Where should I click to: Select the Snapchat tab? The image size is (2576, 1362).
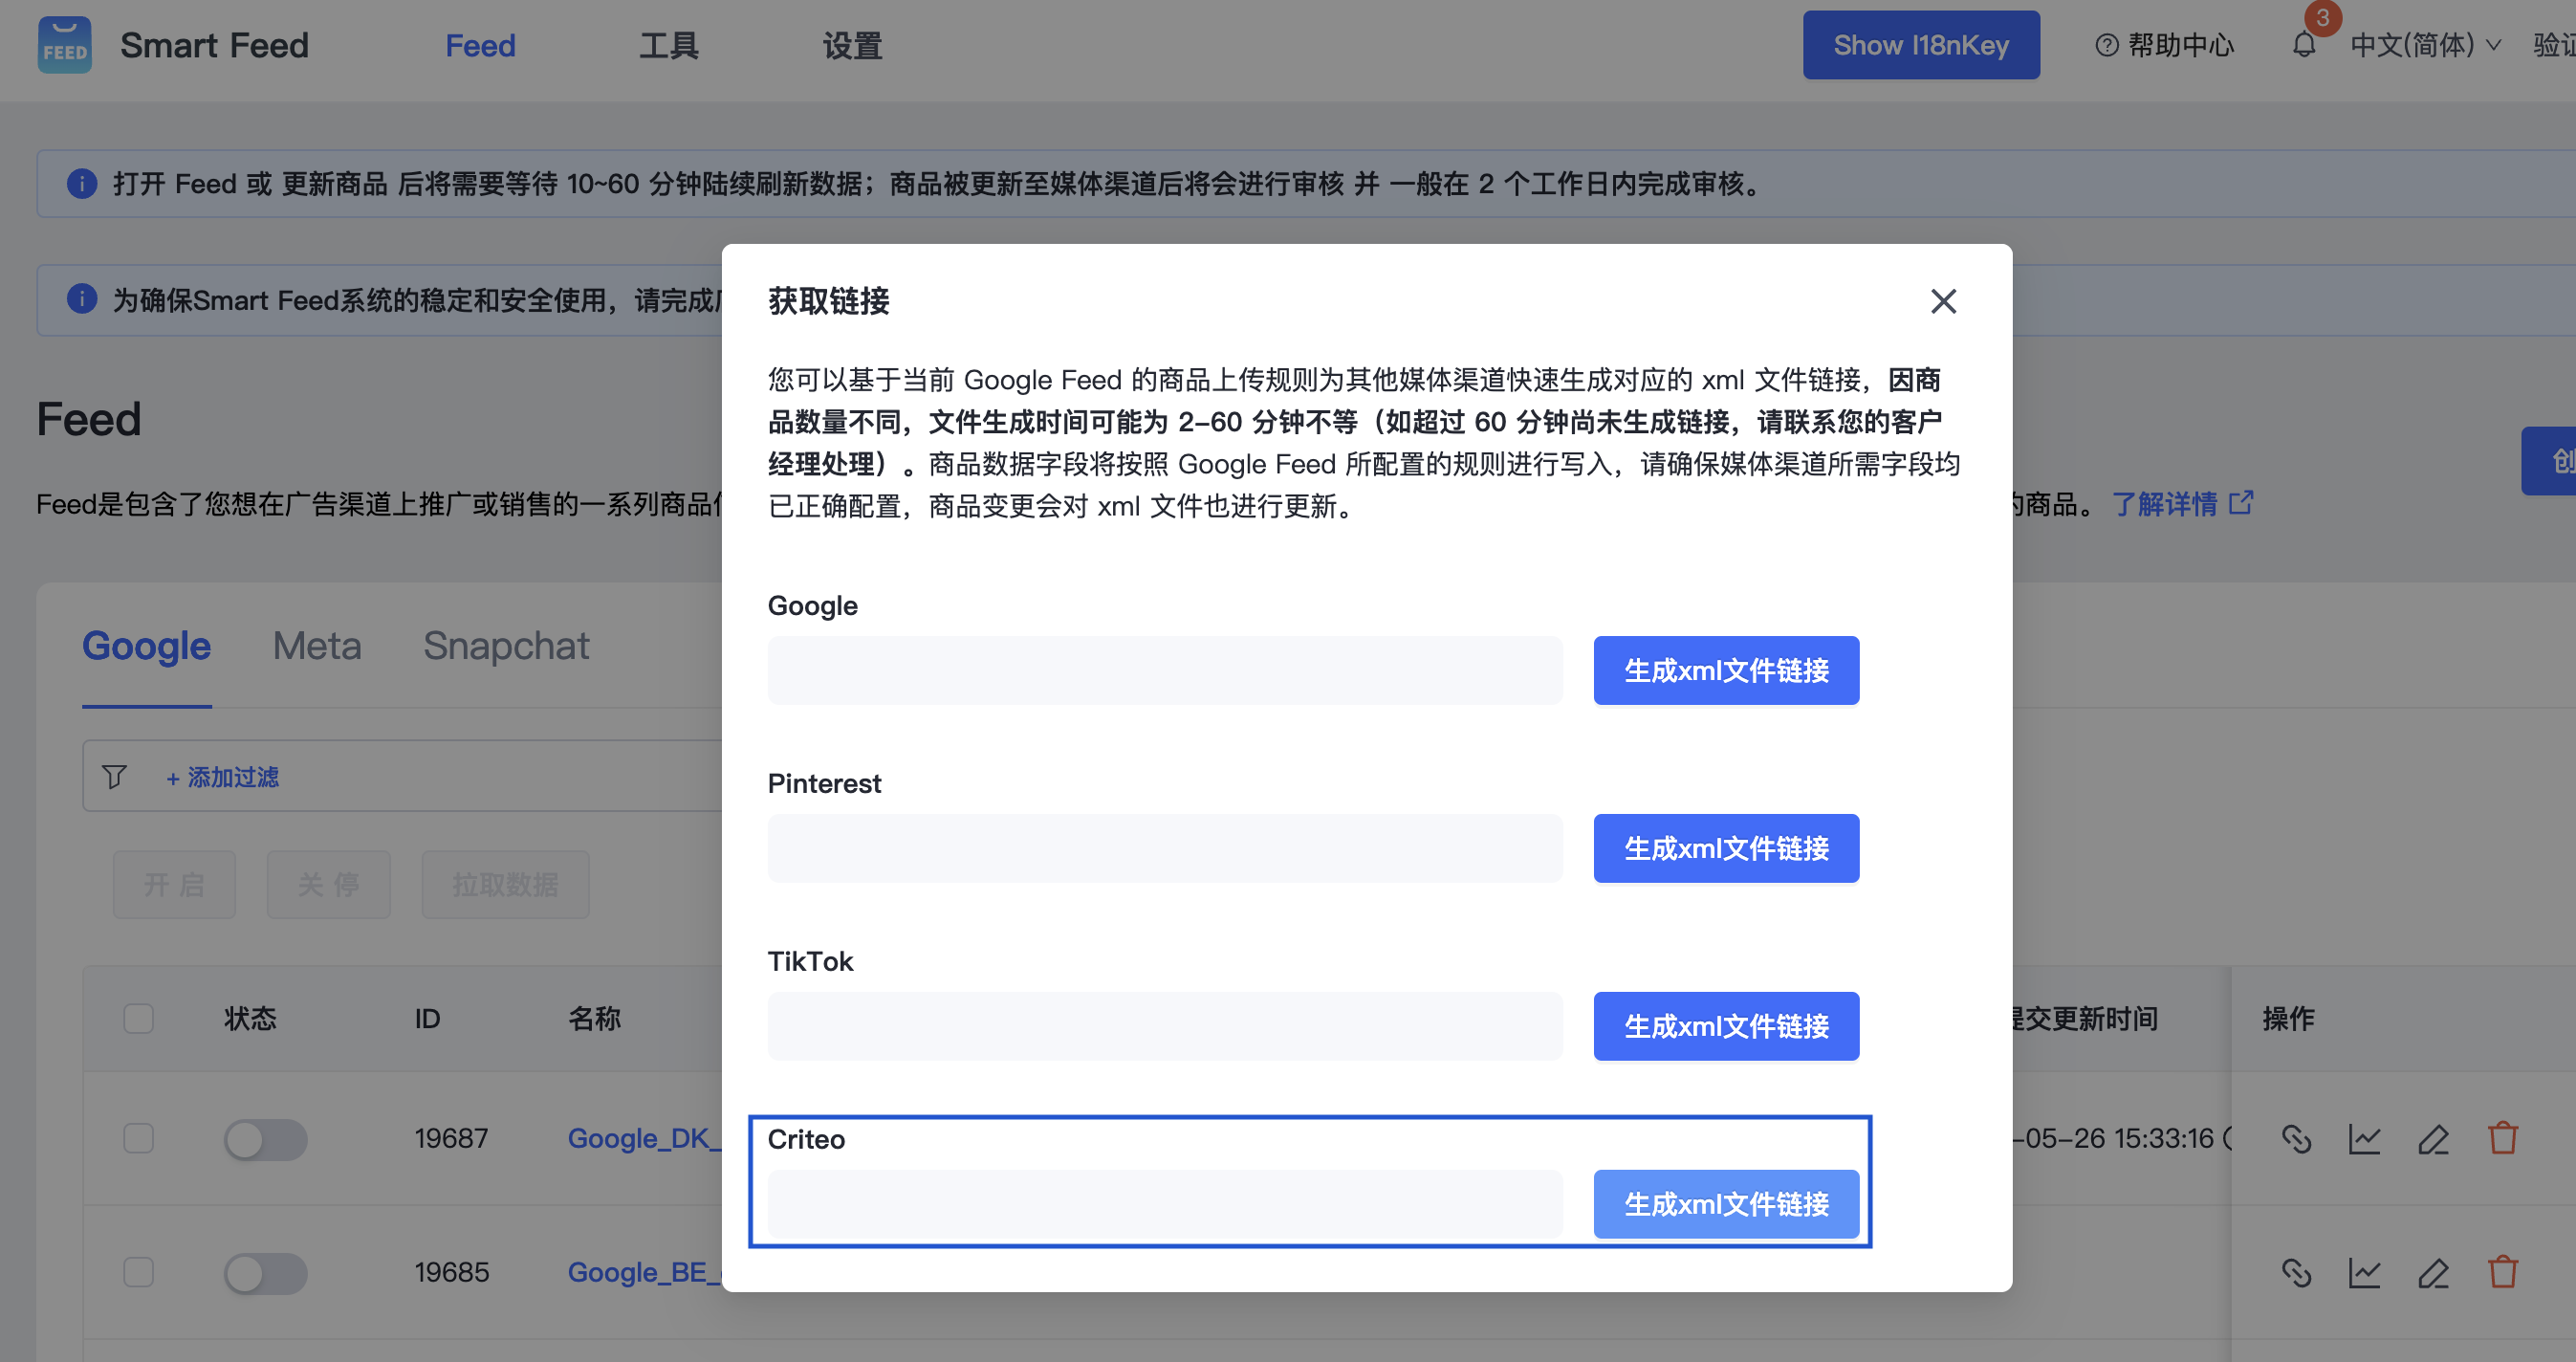(506, 646)
